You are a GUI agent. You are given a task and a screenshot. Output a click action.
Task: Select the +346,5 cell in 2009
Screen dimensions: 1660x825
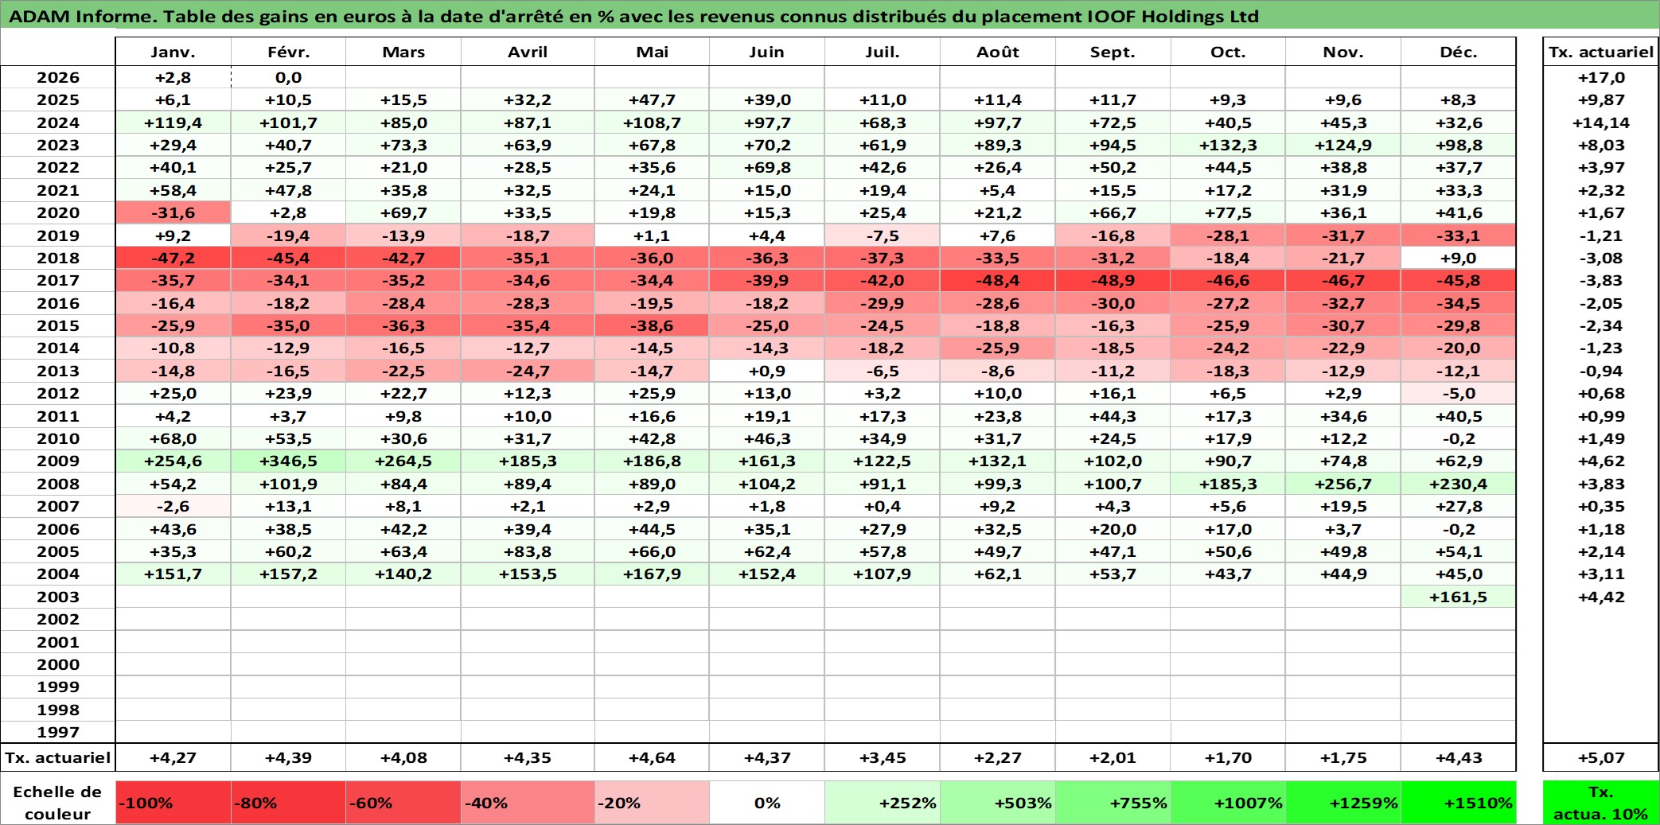(x=288, y=461)
